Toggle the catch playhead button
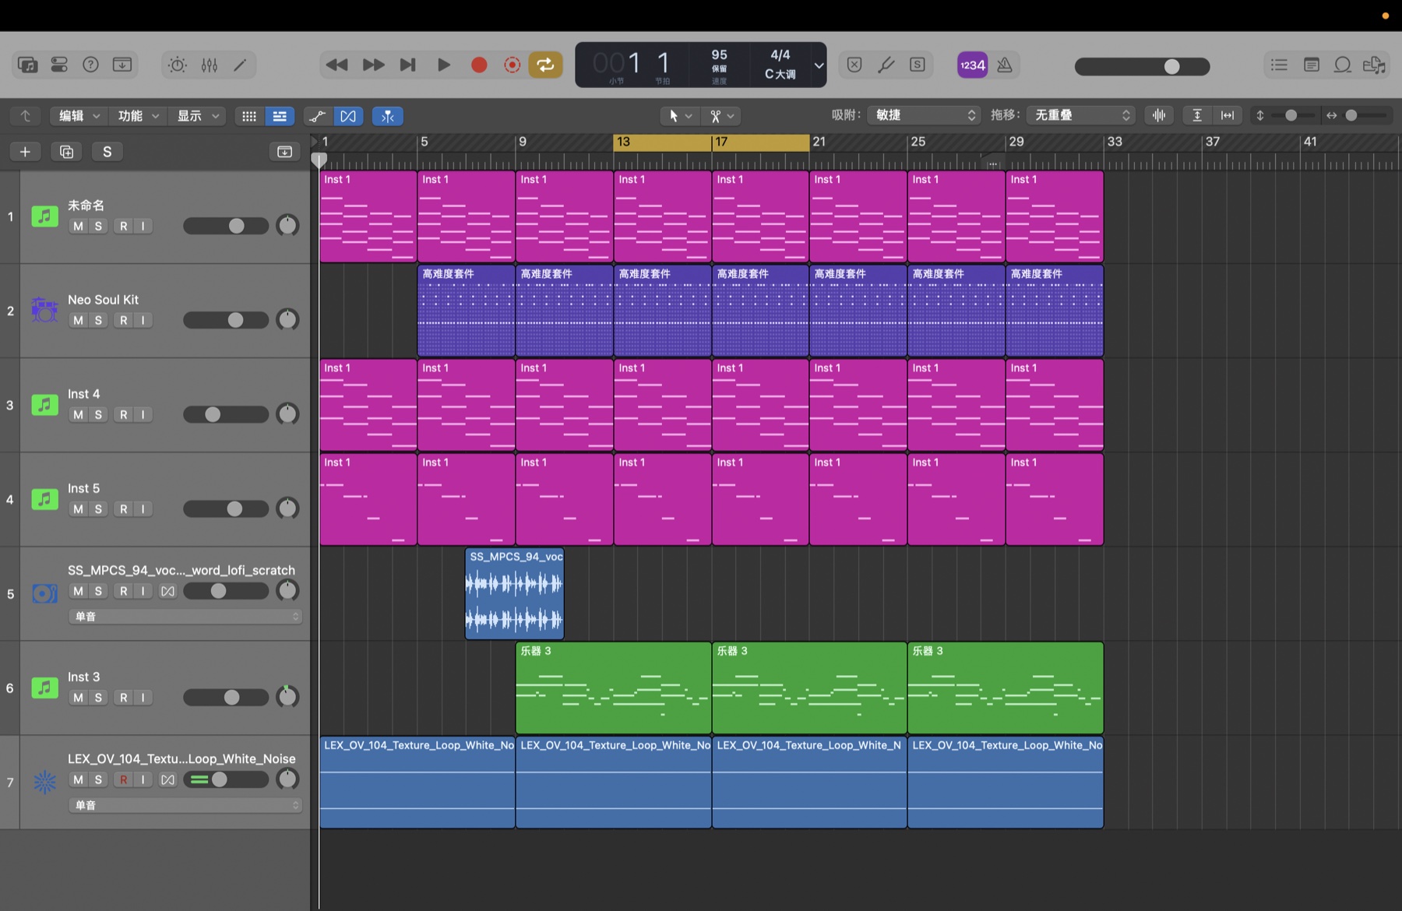This screenshot has height=911, width=1402. coord(387,116)
